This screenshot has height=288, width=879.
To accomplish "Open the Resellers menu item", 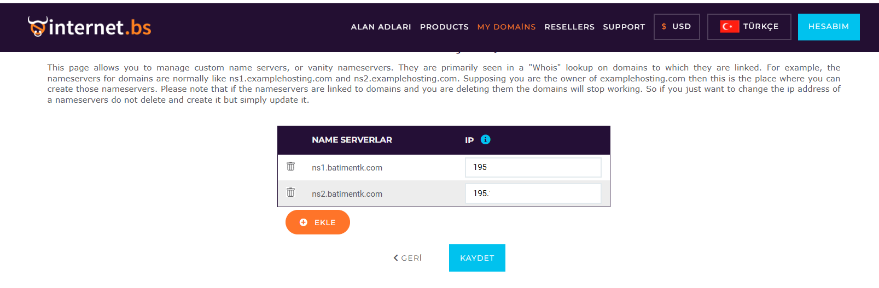I will click(x=569, y=27).
